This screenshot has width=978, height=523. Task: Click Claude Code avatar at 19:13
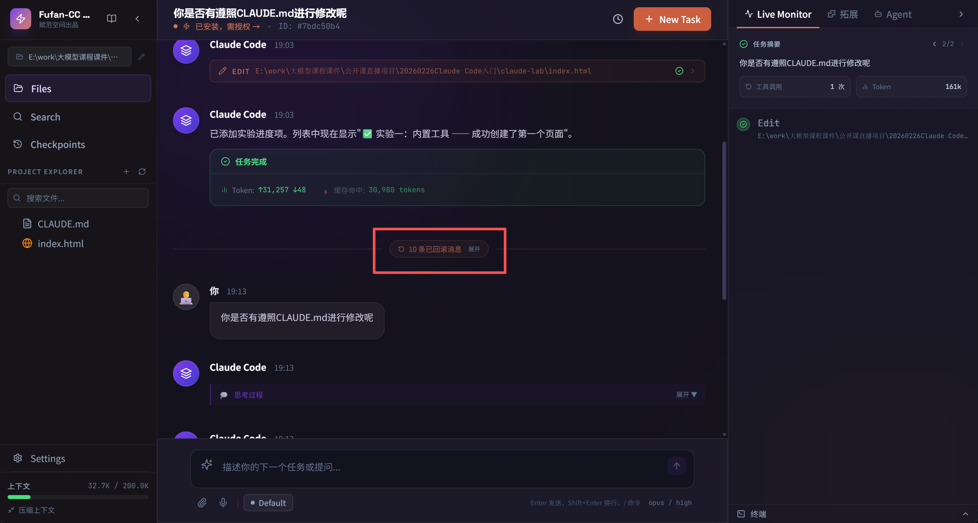tap(186, 373)
